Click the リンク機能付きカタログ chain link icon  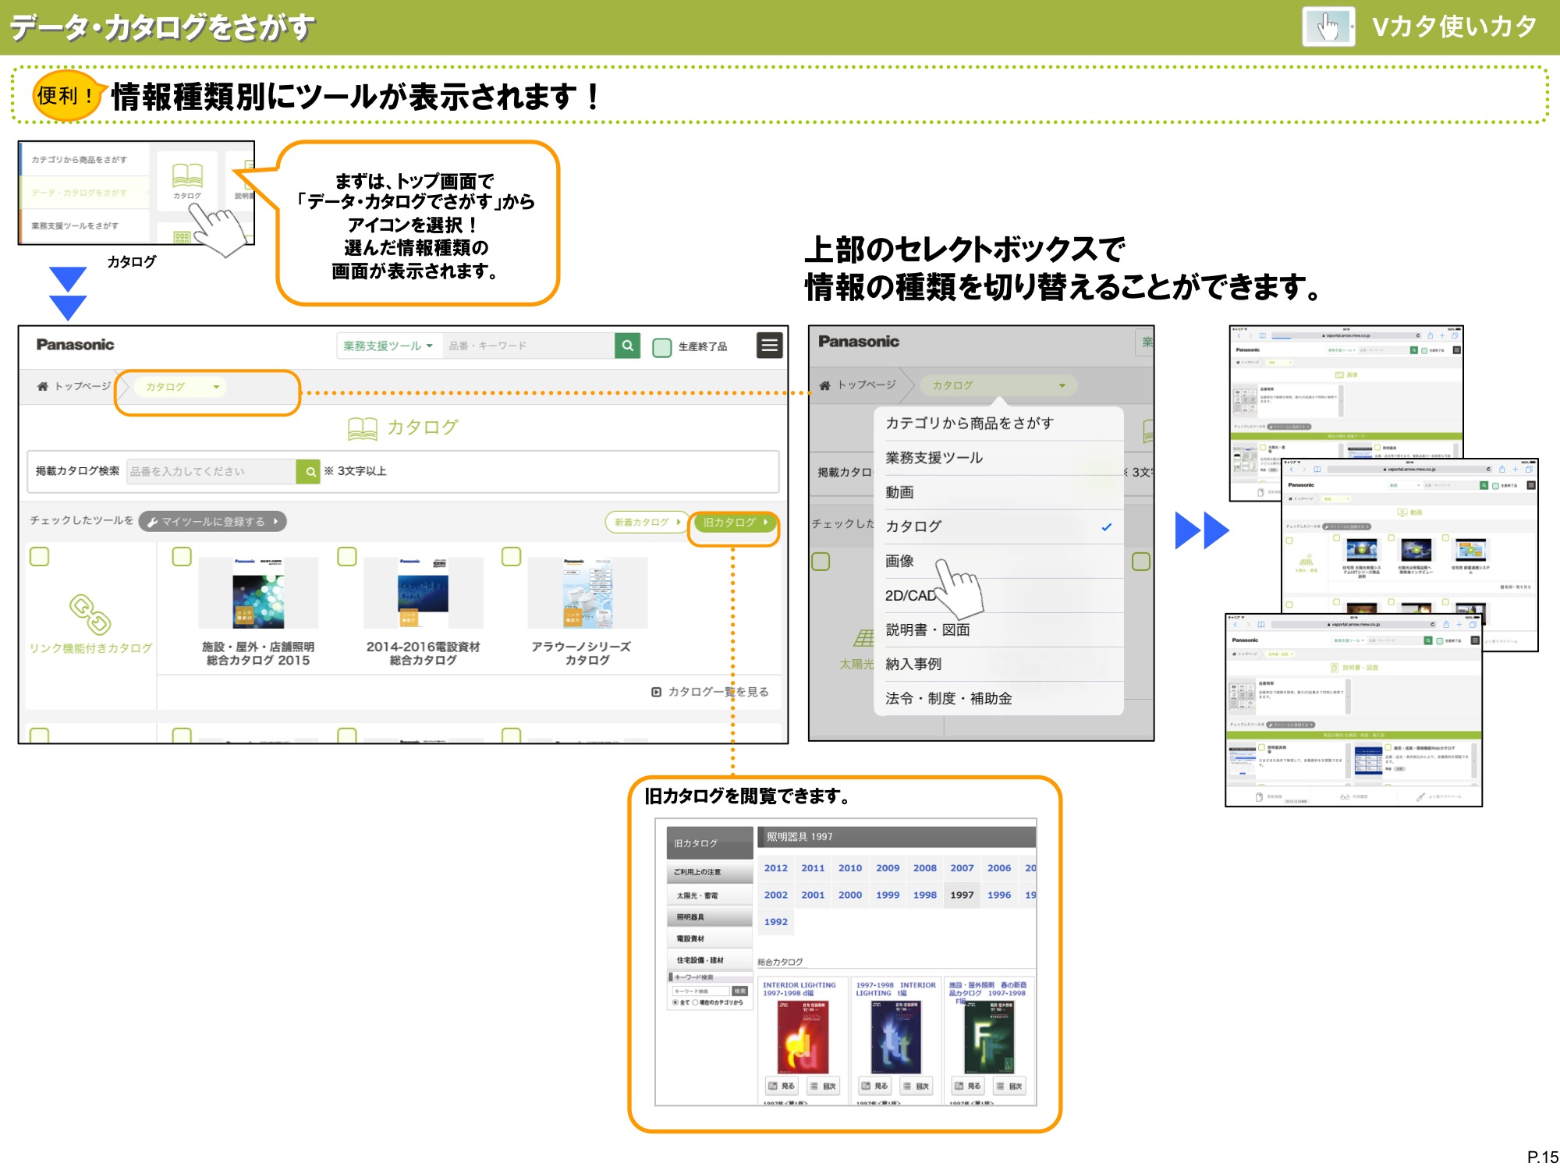(x=90, y=615)
